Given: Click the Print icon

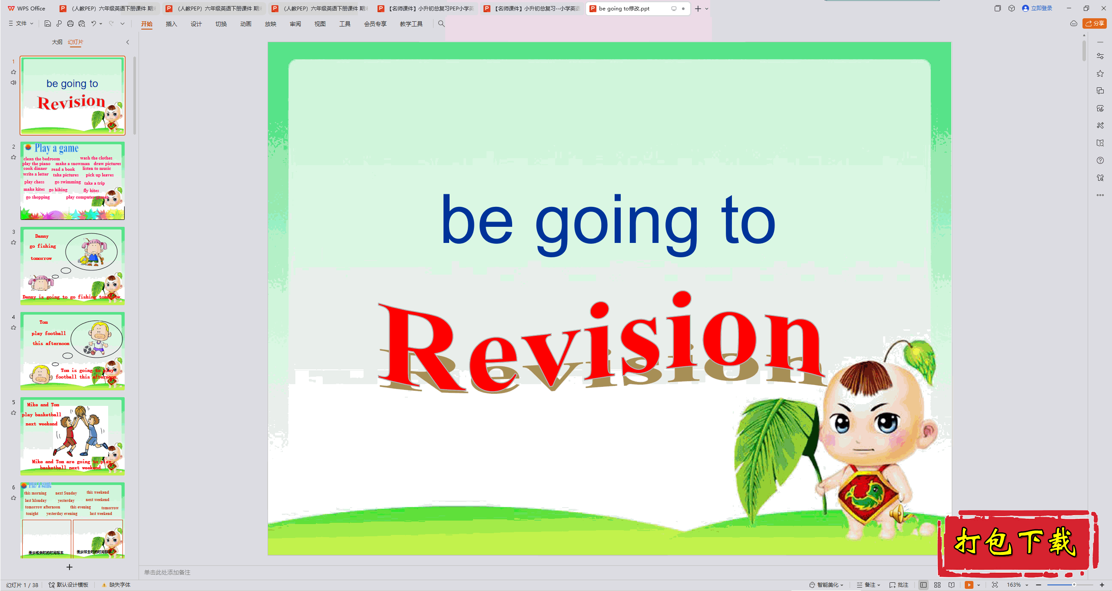Looking at the screenshot, I should coord(70,23).
